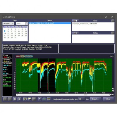
Task: Select day 15 in the calendar
Action: pos(8,33)
